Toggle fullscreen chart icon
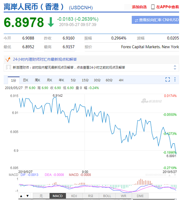The image size is (182, 200). (167, 80)
